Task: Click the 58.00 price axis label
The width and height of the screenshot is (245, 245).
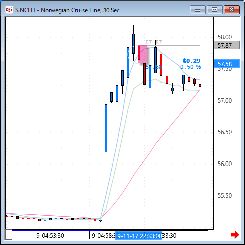Action: pos(225,37)
